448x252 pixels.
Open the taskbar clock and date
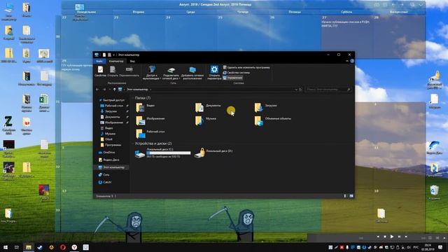(428, 247)
